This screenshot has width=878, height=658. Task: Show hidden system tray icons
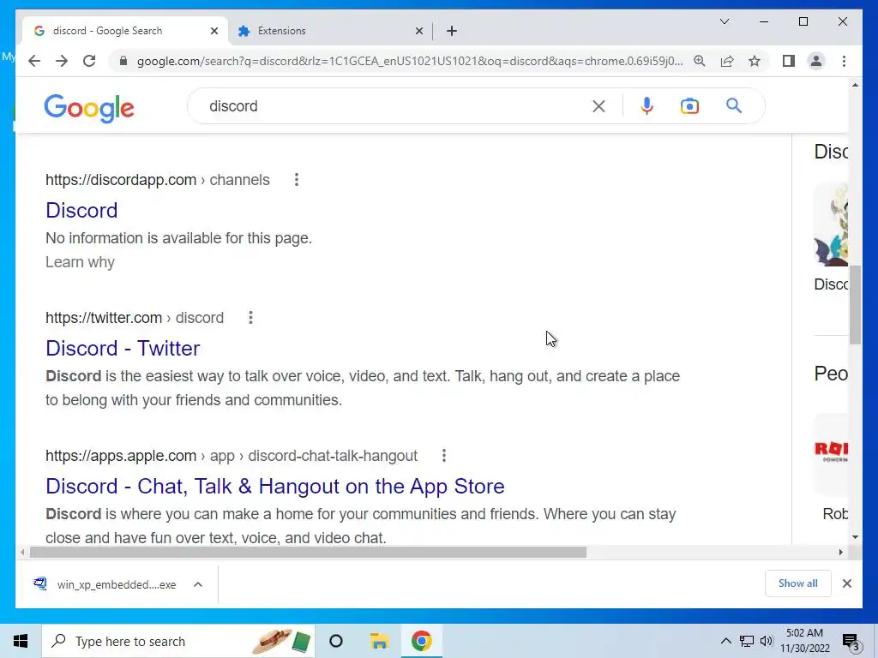725,641
